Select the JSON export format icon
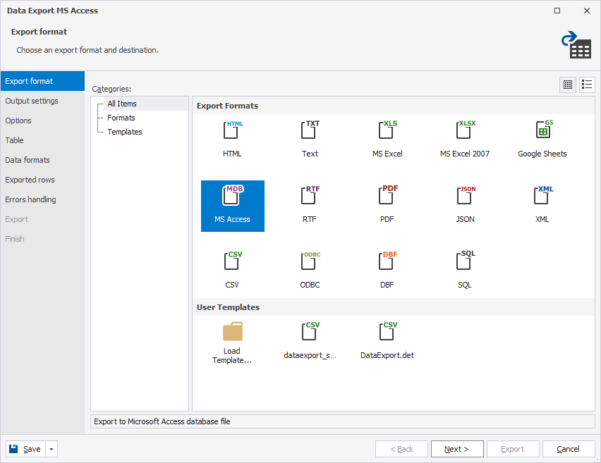This screenshot has width=601, height=463. point(465,199)
